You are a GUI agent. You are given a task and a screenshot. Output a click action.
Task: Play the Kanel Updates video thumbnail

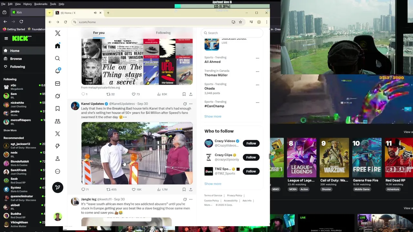[137, 153]
